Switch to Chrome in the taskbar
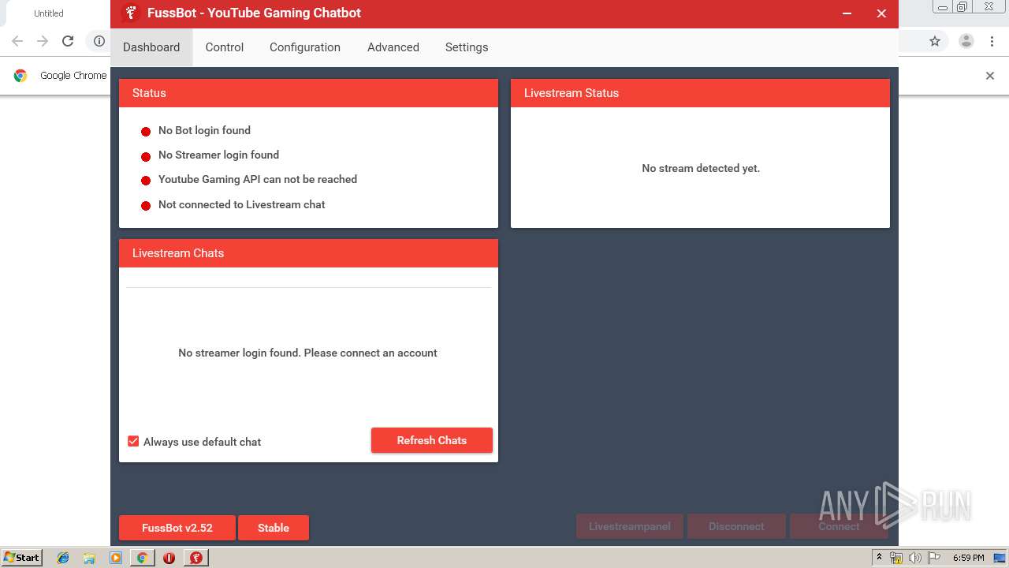The width and height of the screenshot is (1009, 568). tap(143, 558)
